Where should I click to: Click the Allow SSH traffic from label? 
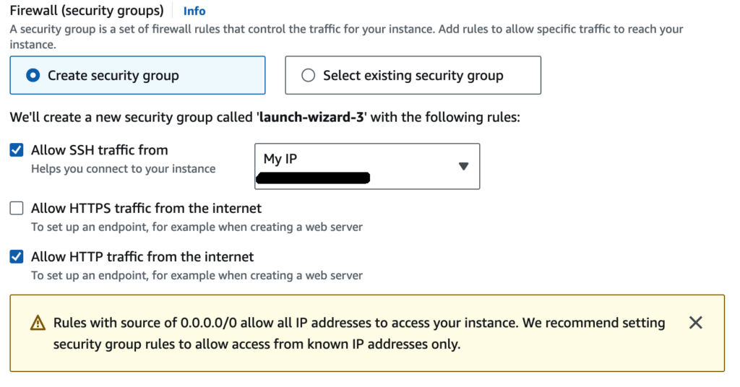pyautogui.click(x=99, y=150)
